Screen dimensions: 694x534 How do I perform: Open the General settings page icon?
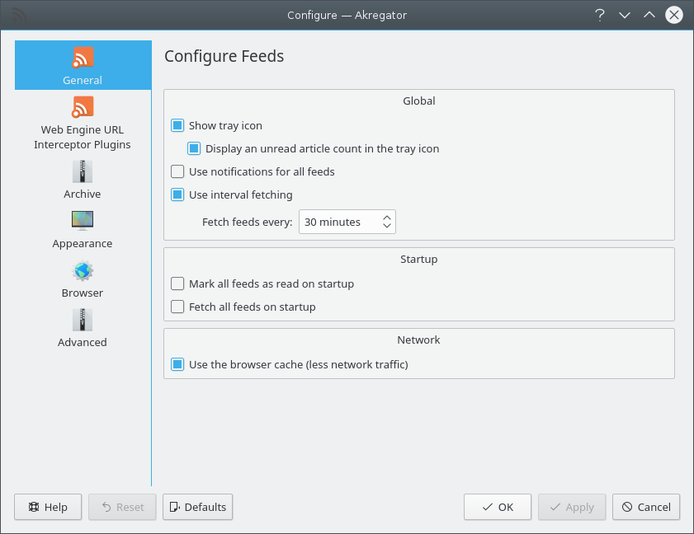(x=83, y=58)
